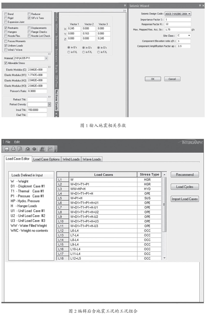Click the load case list scroll-up arrow
The image size is (207, 315).
tap(165, 175)
